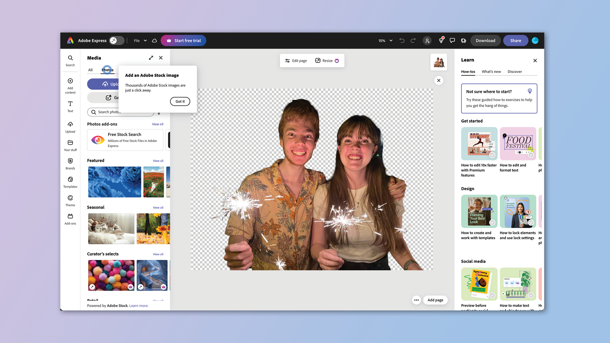Open the Theme panel
Image resolution: width=610 pixels, height=343 pixels.
[x=70, y=200]
